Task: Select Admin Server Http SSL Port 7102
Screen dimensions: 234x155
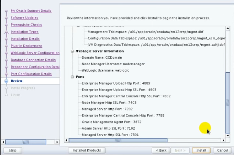Action: tap(108, 128)
